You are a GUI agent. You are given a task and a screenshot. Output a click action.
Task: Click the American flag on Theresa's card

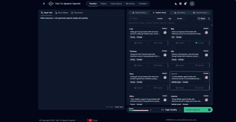point(165,55)
